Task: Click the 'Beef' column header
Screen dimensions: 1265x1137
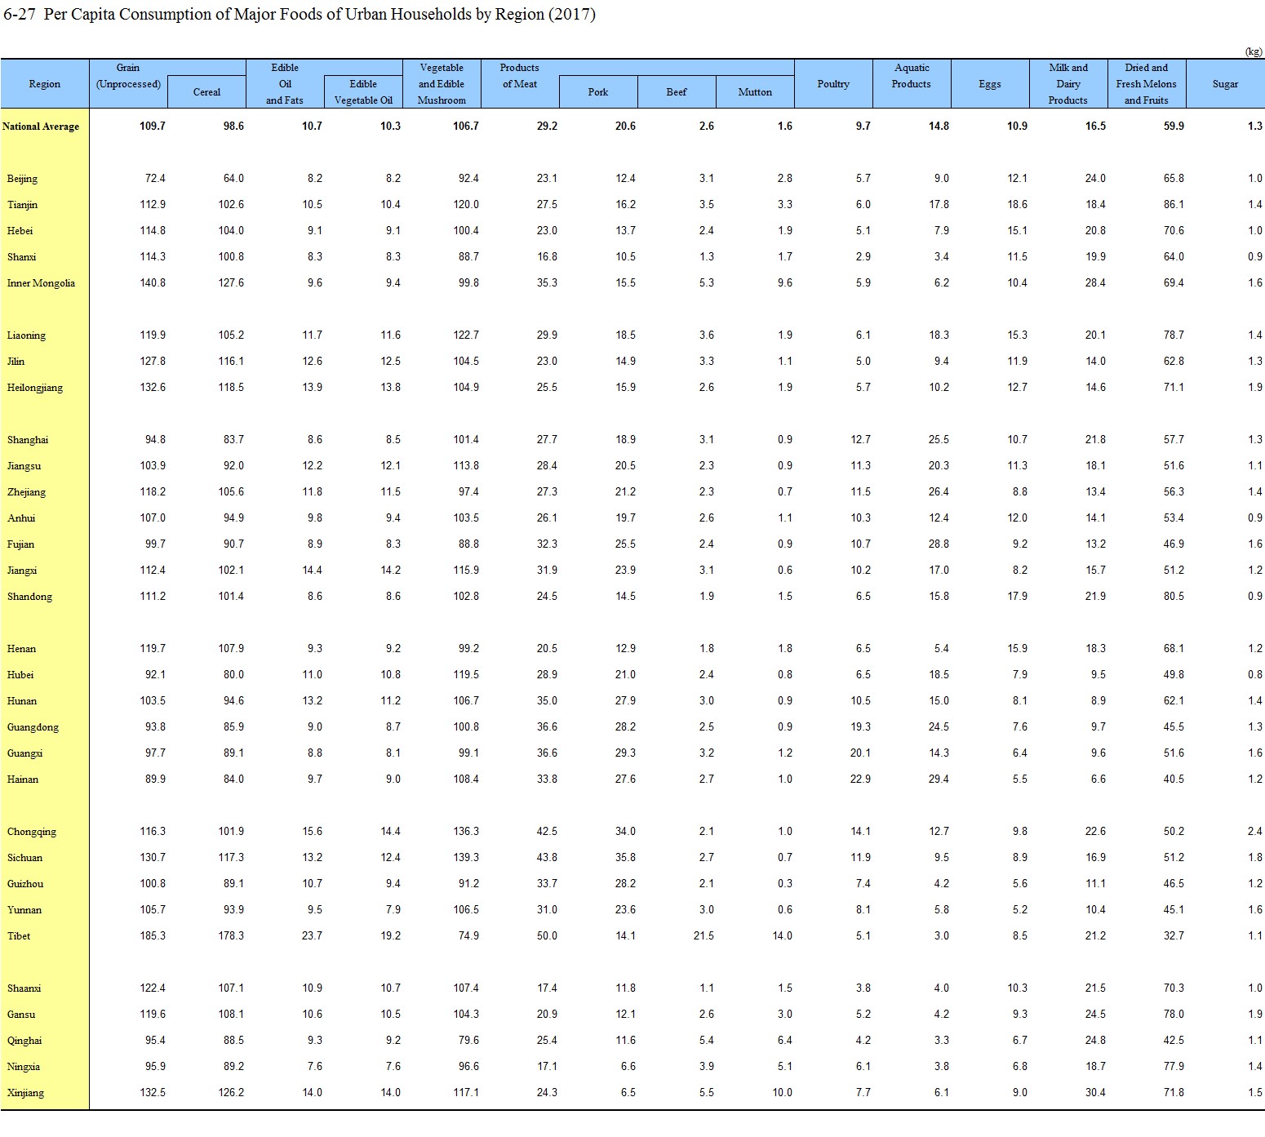Action: pos(677,92)
